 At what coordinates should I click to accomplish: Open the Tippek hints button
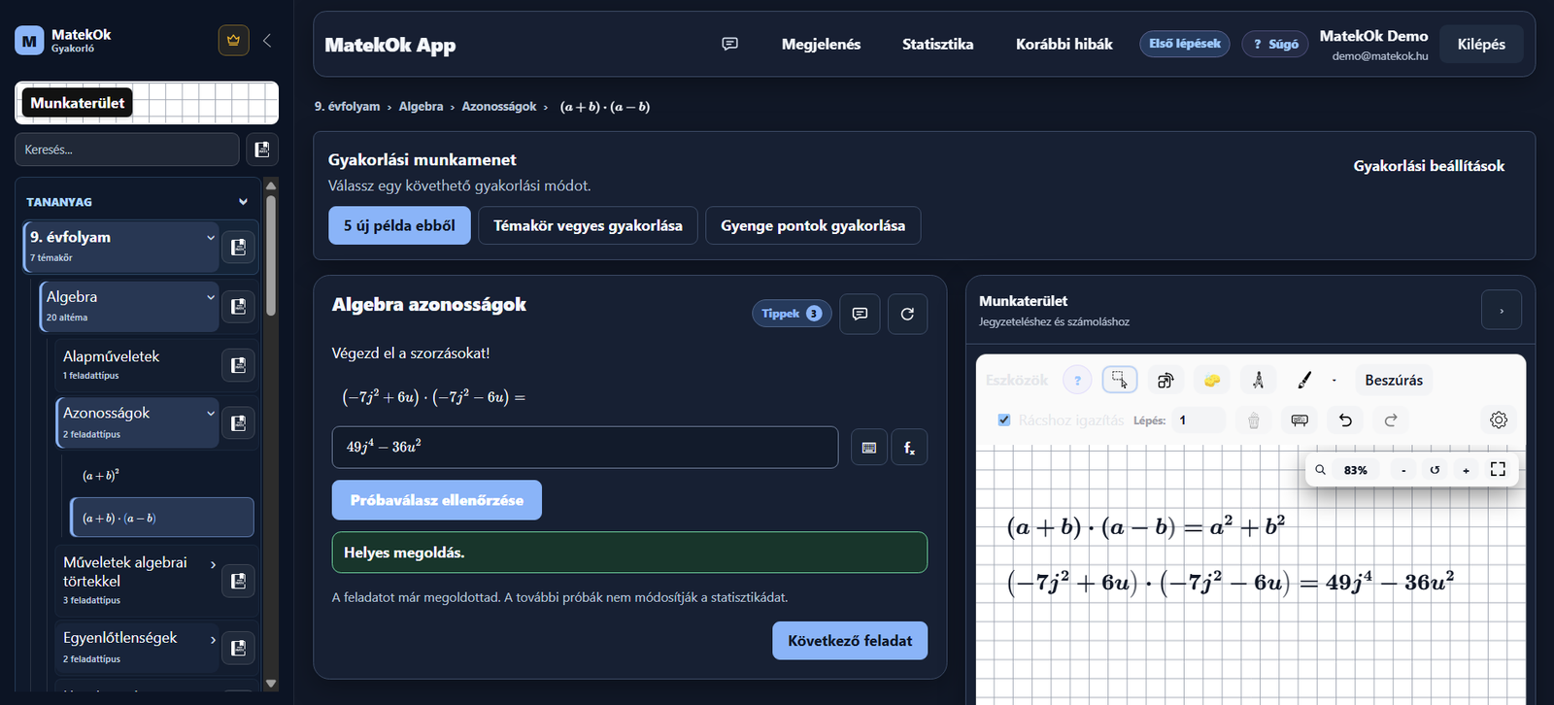(x=792, y=314)
